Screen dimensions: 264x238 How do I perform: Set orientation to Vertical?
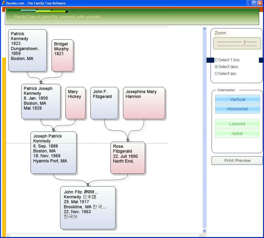[x=237, y=99]
